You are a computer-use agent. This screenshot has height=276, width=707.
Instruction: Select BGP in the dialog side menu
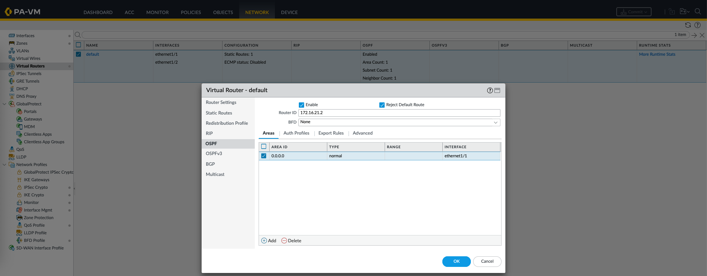pos(210,164)
